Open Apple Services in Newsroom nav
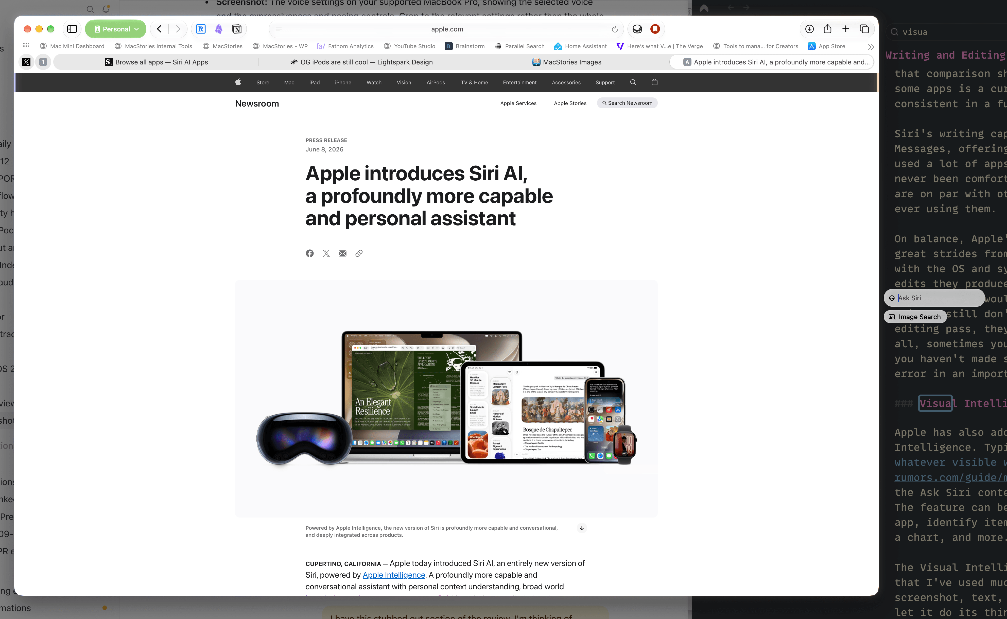Viewport: 1007px width, 619px height. tap(518, 103)
